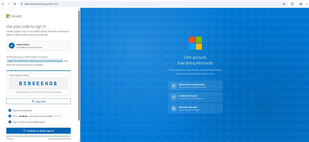Click the 'Loading...' status text
309x142 pixels.
(x=10, y=139)
